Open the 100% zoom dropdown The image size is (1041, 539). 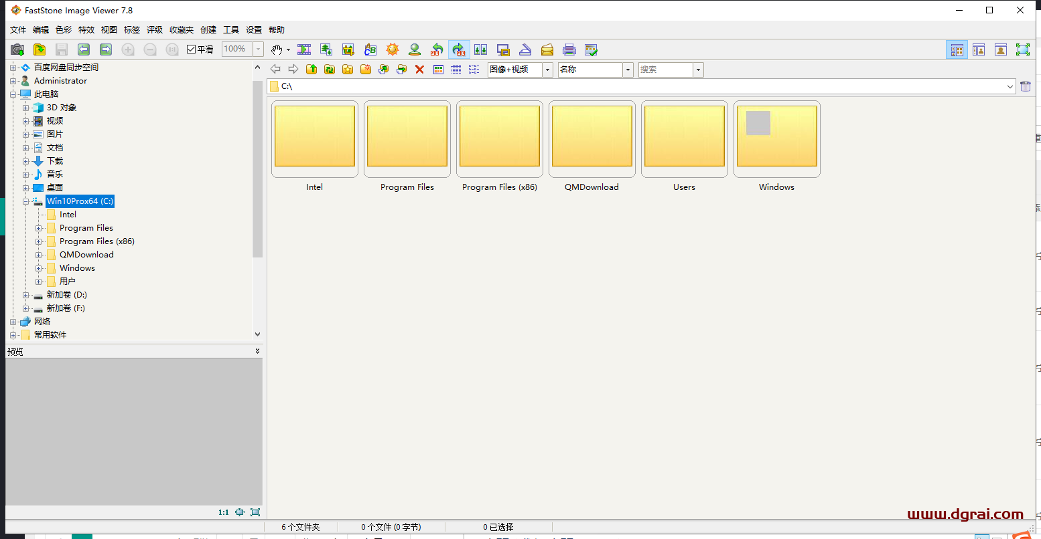(x=259, y=49)
